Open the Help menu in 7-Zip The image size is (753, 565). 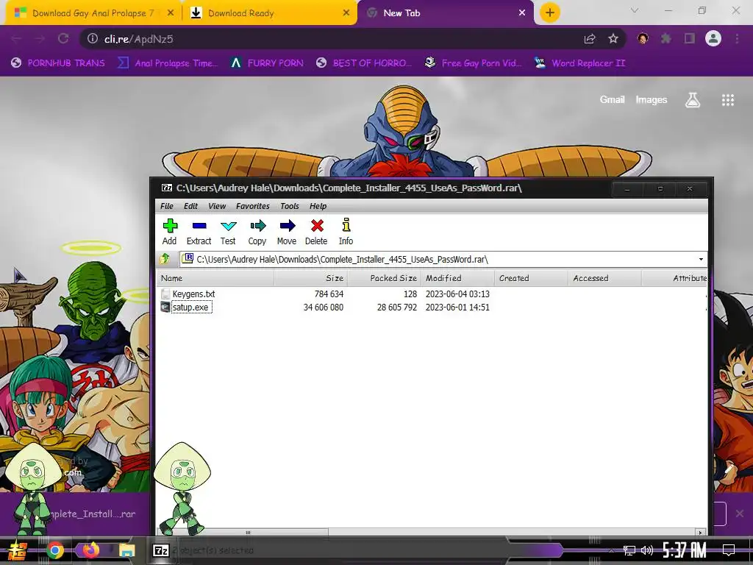[318, 206]
